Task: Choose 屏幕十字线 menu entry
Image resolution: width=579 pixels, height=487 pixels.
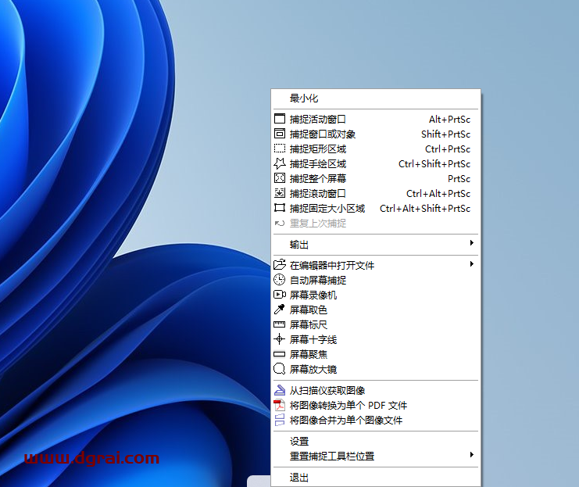Action: coord(376,339)
